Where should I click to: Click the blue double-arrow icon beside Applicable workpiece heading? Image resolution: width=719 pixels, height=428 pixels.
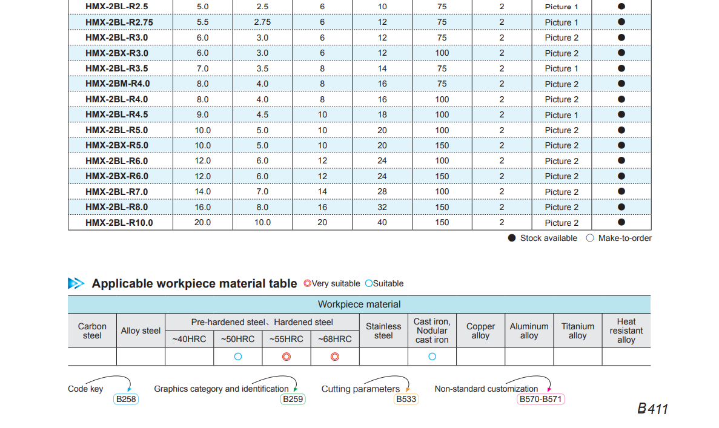(x=76, y=283)
